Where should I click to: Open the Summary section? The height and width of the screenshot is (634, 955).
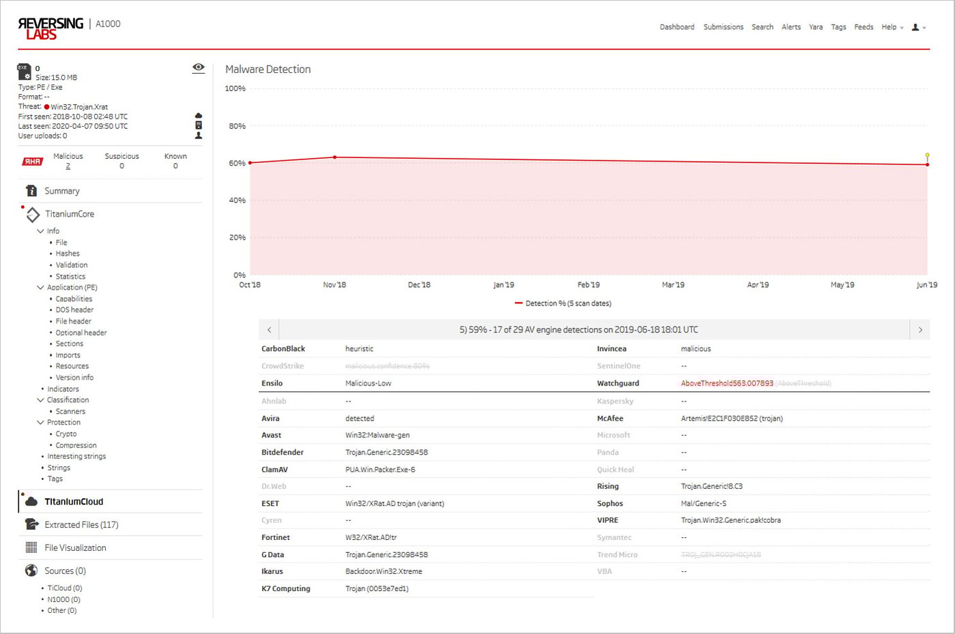pos(62,191)
